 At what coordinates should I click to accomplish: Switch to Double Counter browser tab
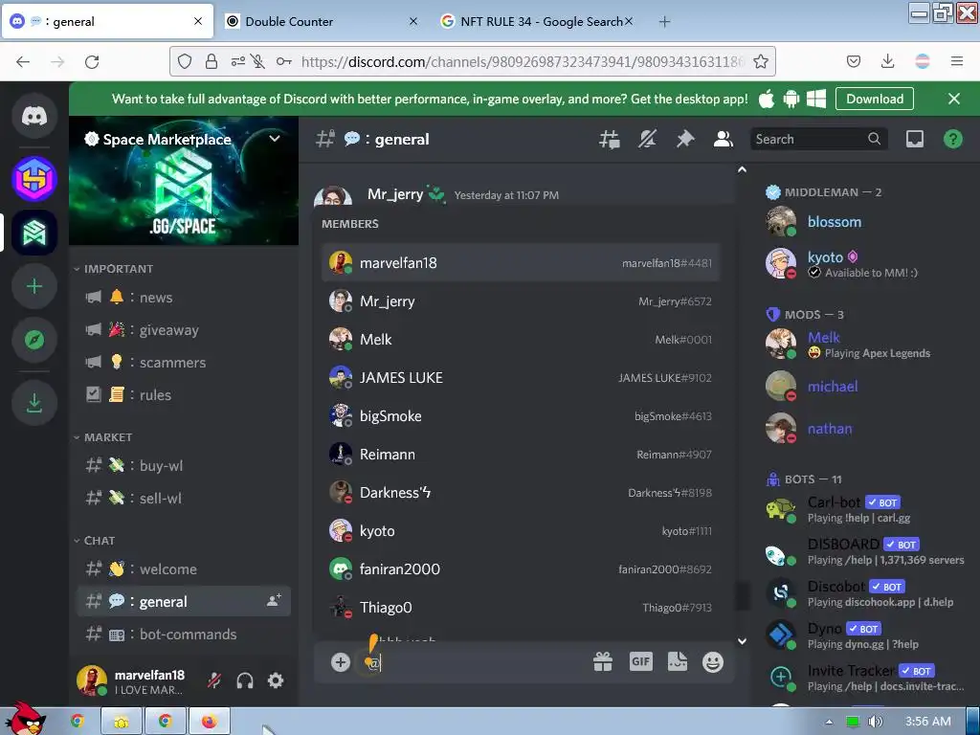(x=322, y=21)
